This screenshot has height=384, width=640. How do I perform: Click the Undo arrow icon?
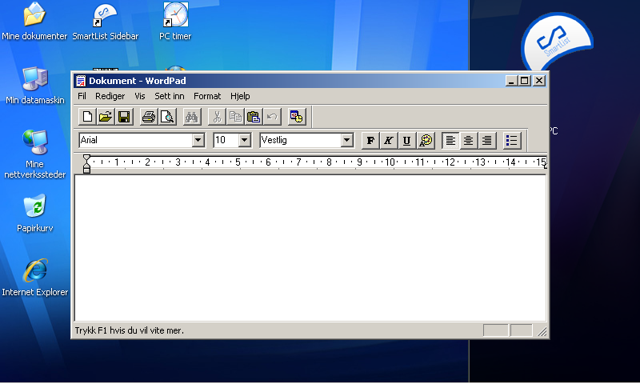(x=272, y=117)
